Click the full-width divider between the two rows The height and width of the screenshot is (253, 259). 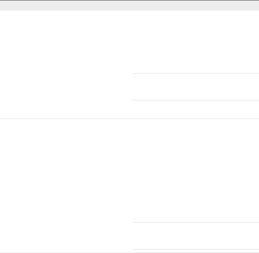[129, 119]
